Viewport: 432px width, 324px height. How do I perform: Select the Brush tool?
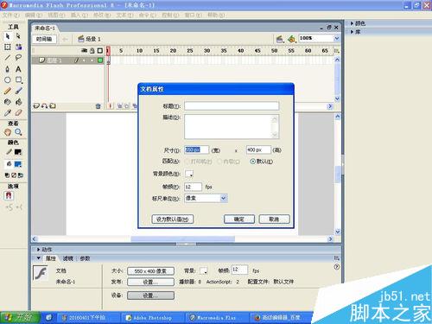click(x=18, y=91)
